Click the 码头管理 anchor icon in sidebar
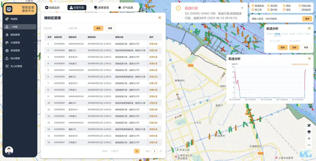The height and width of the screenshot is (161, 316). point(7,58)
